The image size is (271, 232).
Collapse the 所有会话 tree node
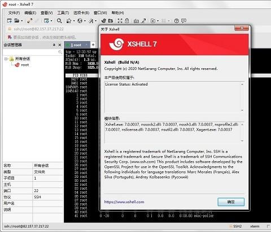[6, 59]
